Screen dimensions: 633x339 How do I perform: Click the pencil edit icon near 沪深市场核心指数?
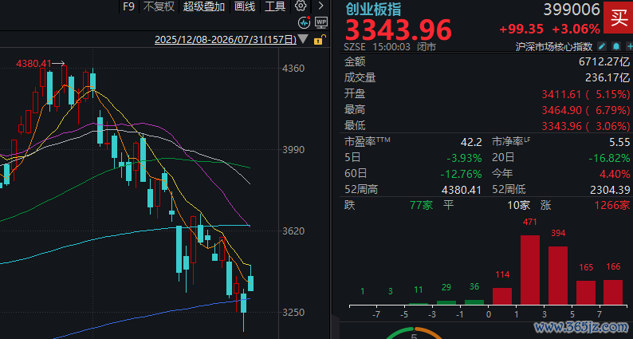point(602,46)
